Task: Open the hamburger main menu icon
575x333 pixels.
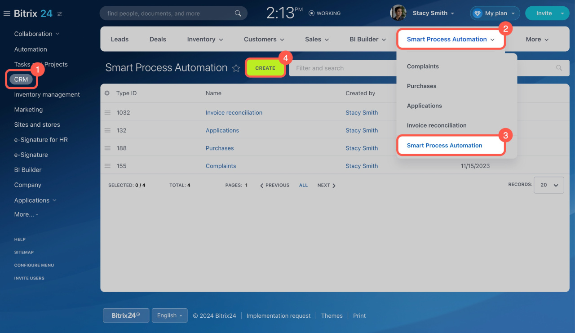Action: pos(7,13)
